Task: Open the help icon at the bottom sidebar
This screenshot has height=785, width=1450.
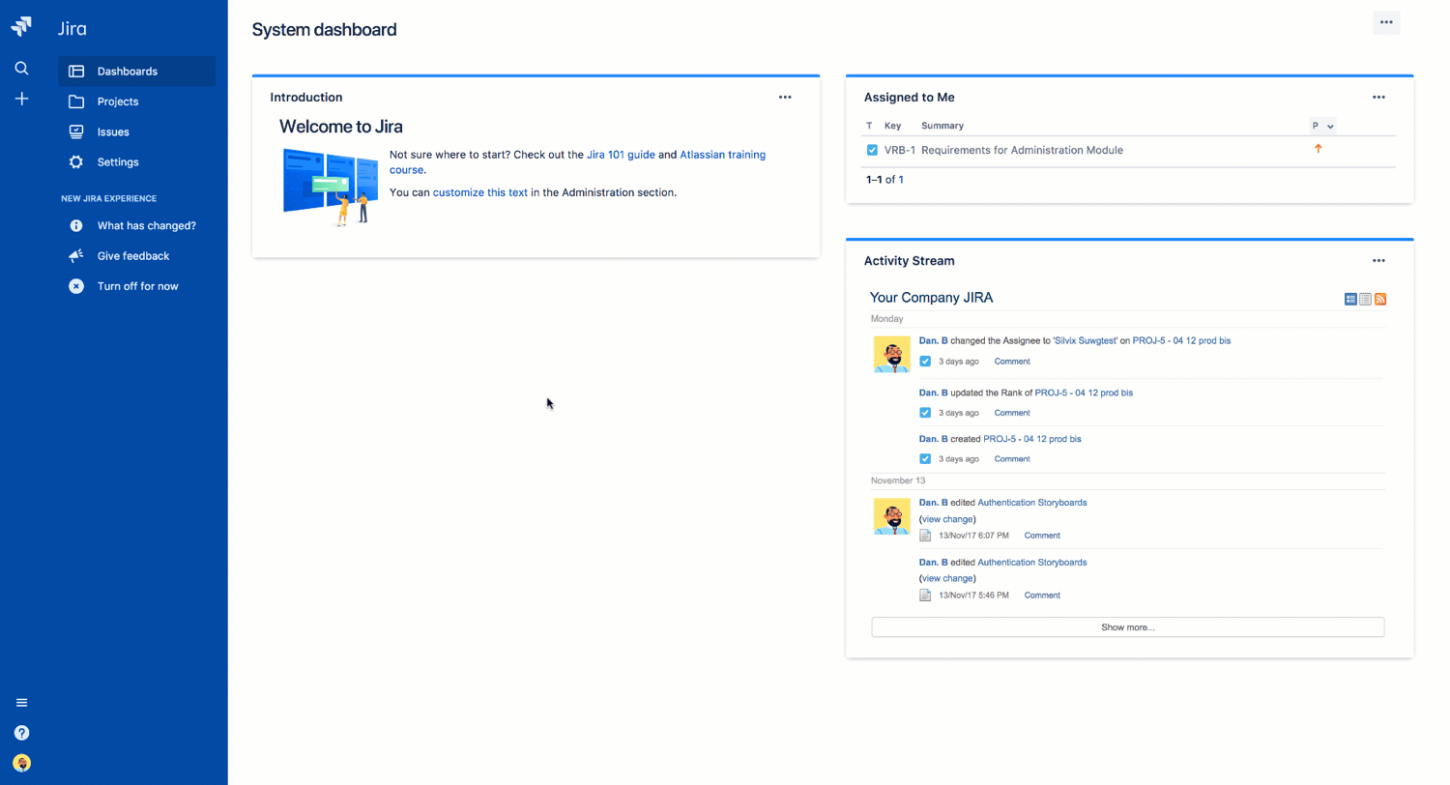Action: pos(21,733)
